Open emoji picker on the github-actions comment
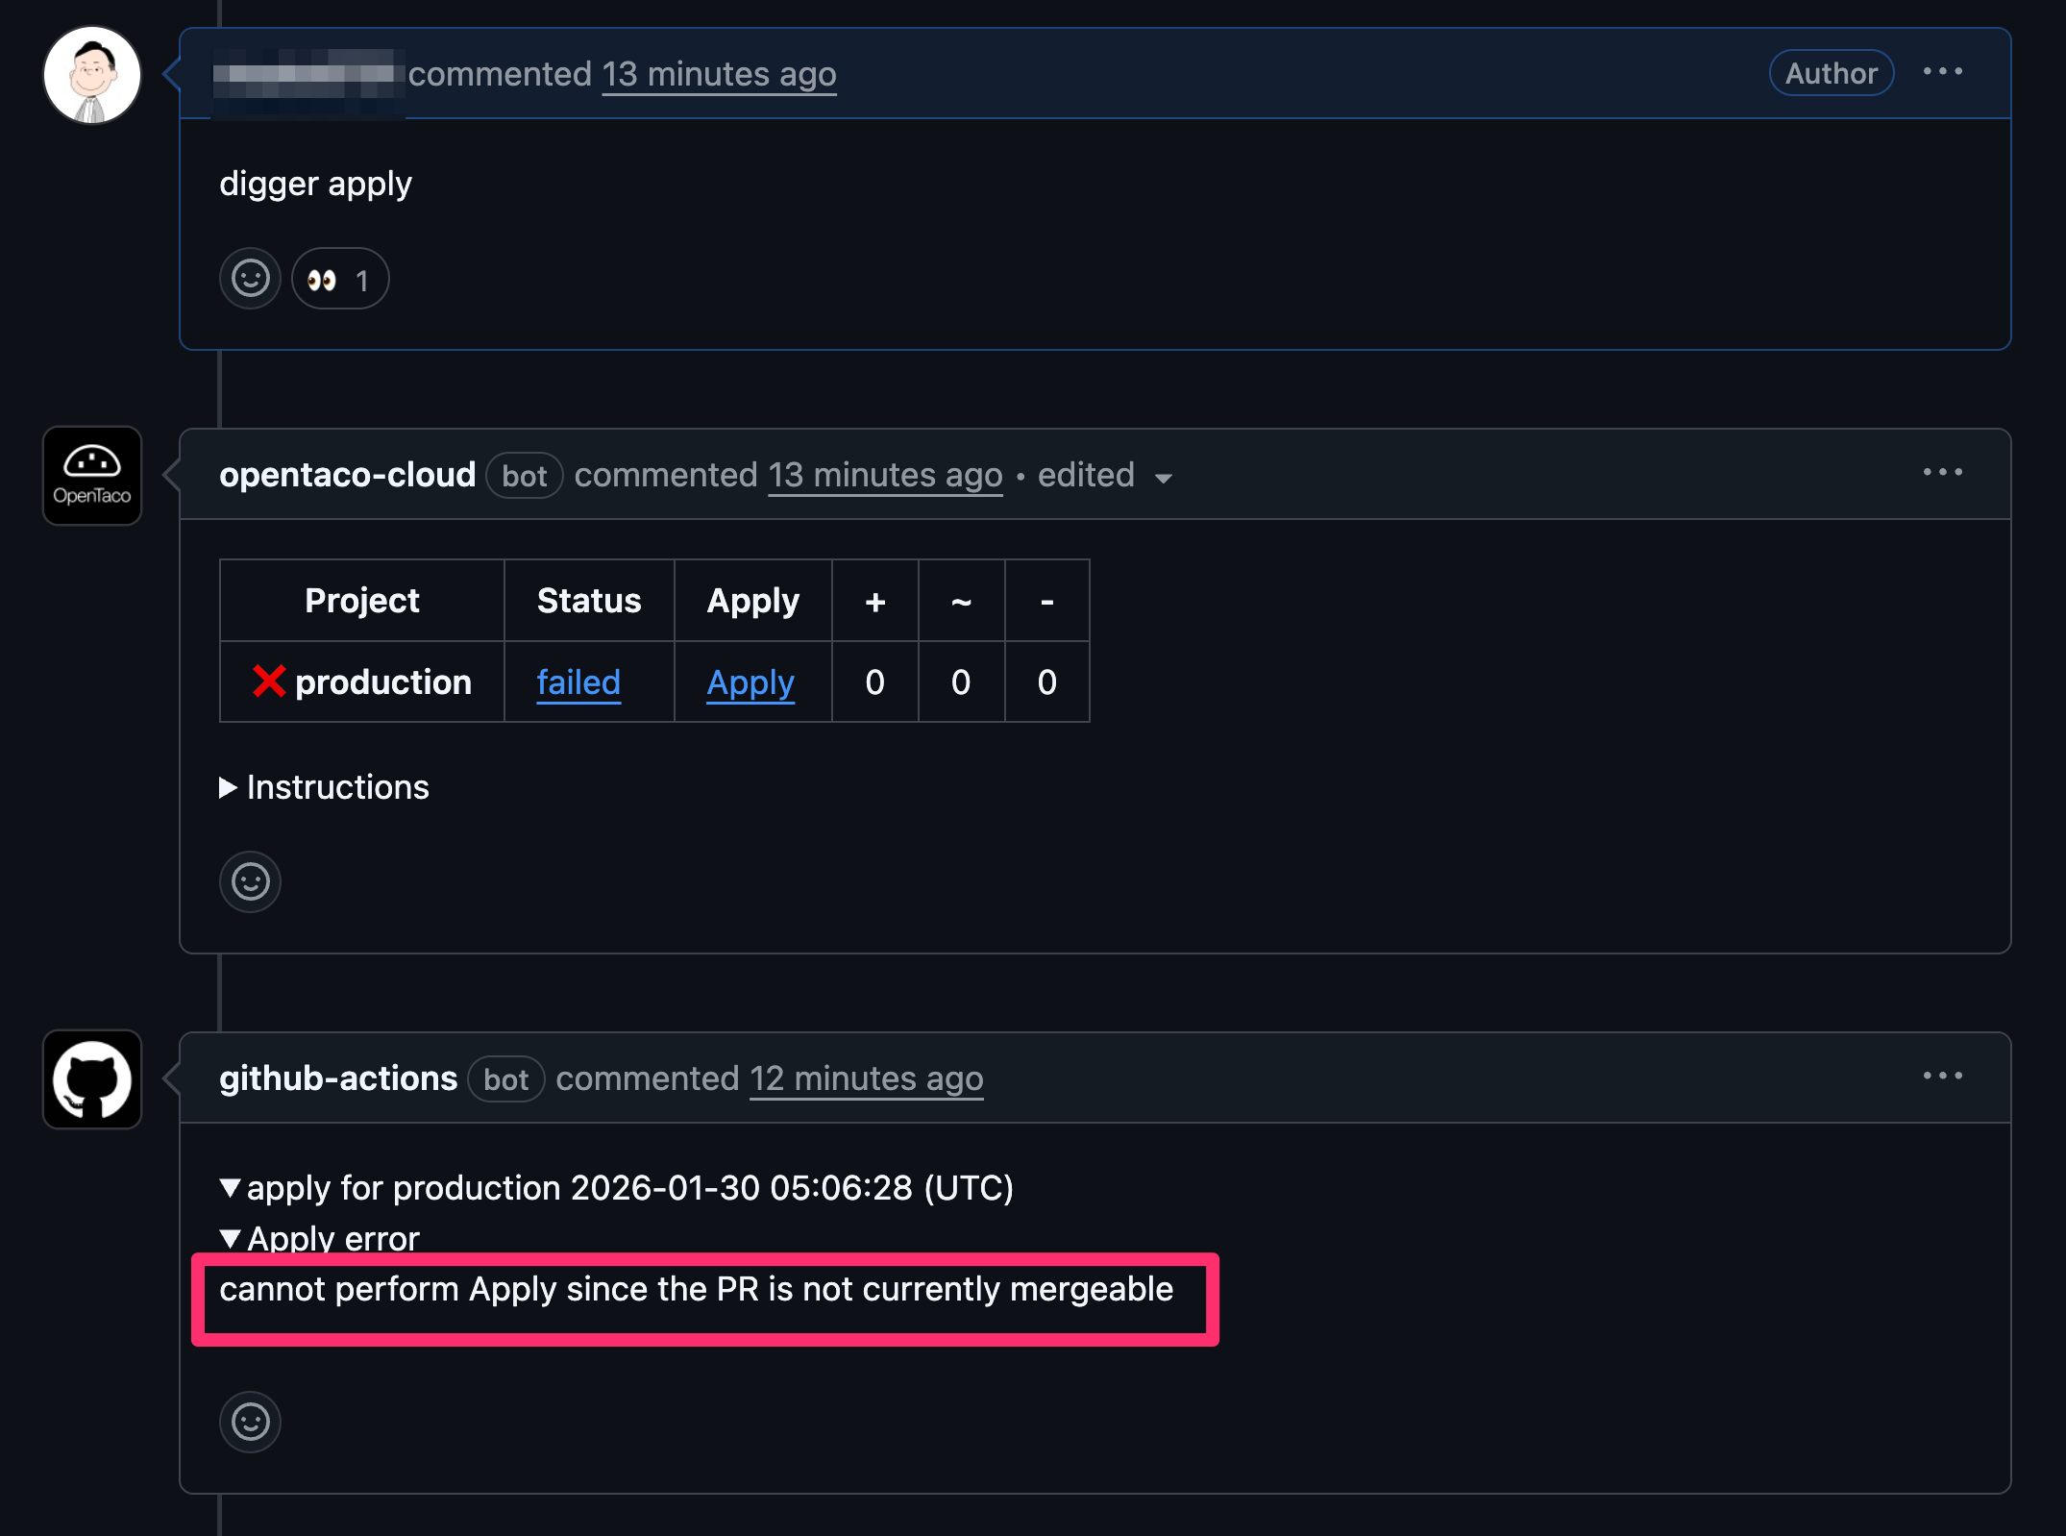 (250, 1423)
